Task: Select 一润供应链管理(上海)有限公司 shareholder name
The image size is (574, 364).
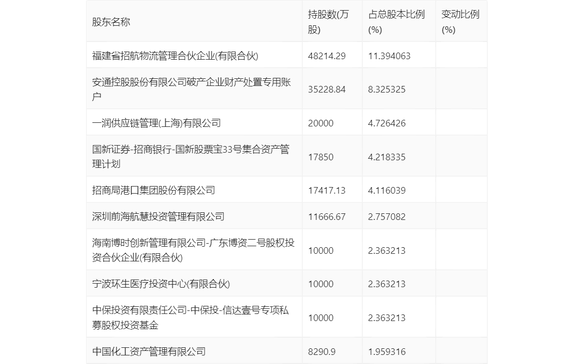Action: pyautogui.click(x=156, y=123)
